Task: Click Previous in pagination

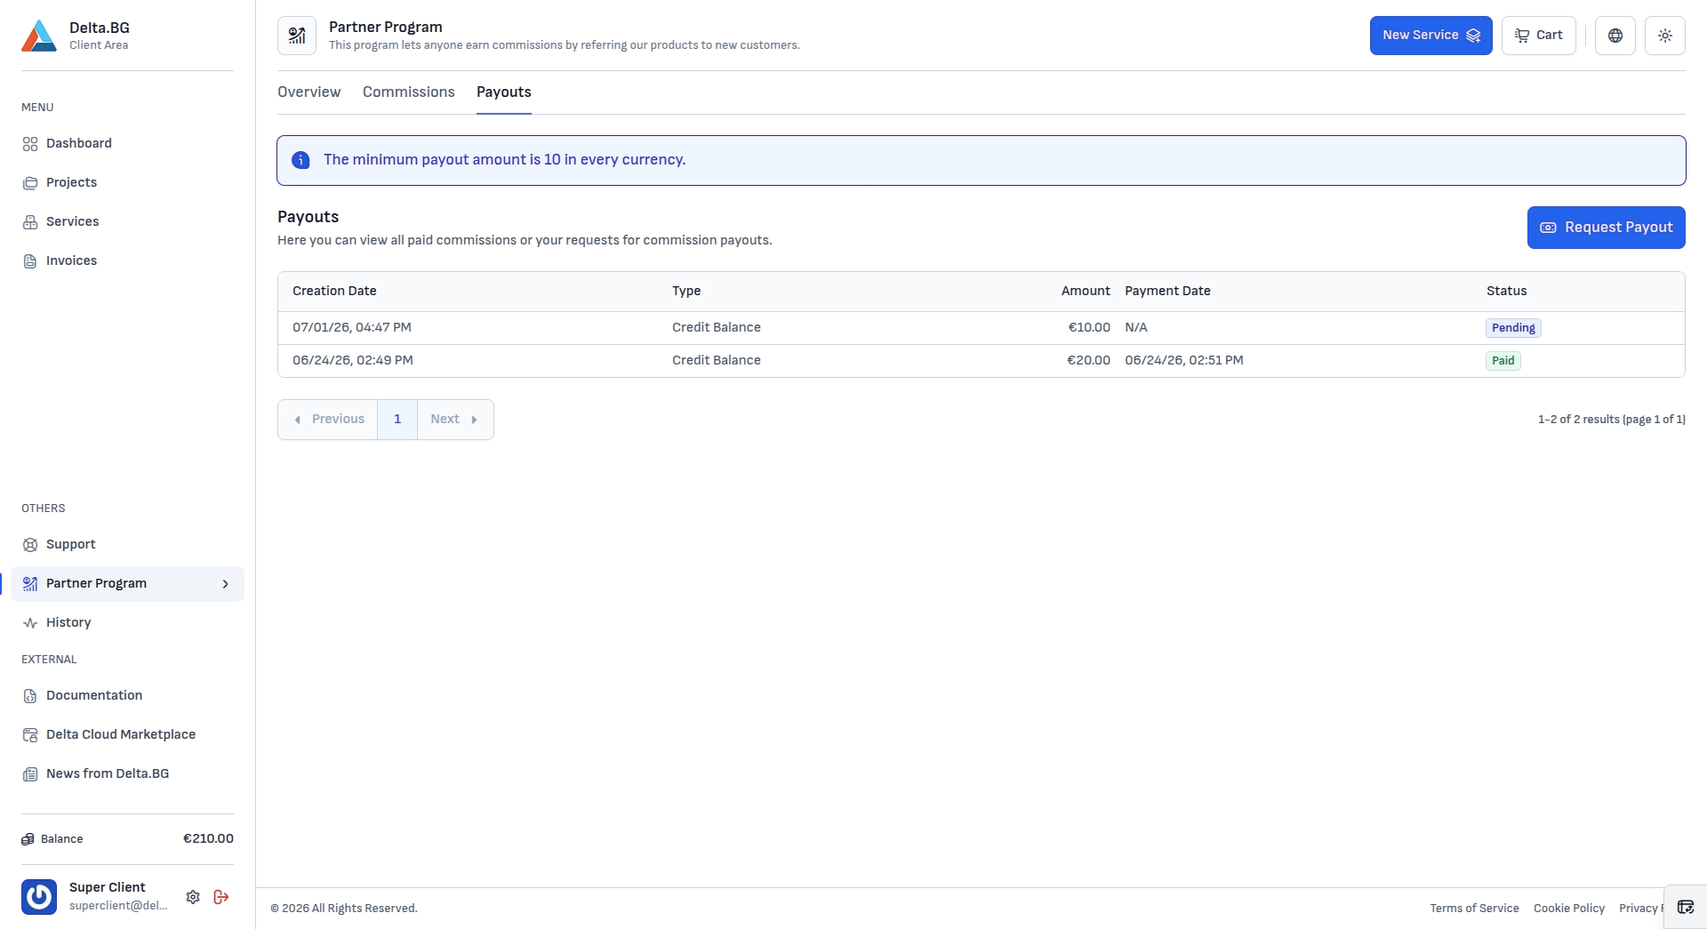Action: 328,420
